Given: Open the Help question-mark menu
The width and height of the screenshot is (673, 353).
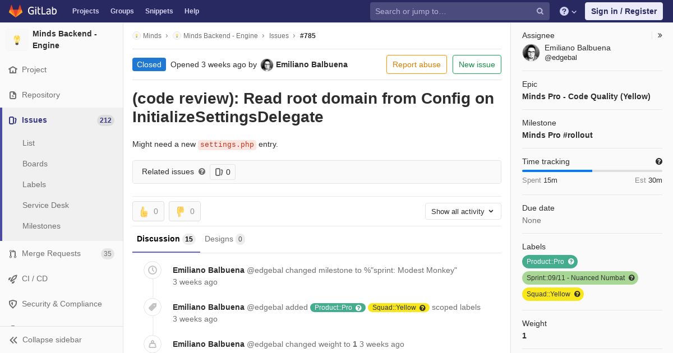Looking at the screenshot, I should pos(568,11).
